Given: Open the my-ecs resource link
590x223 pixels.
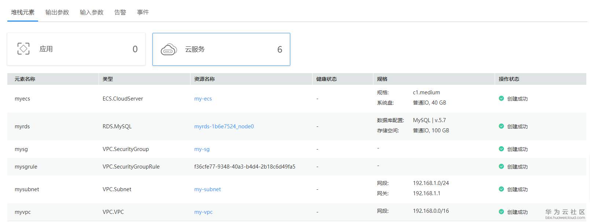Looking at the screenshot, I should click(203, 99).
